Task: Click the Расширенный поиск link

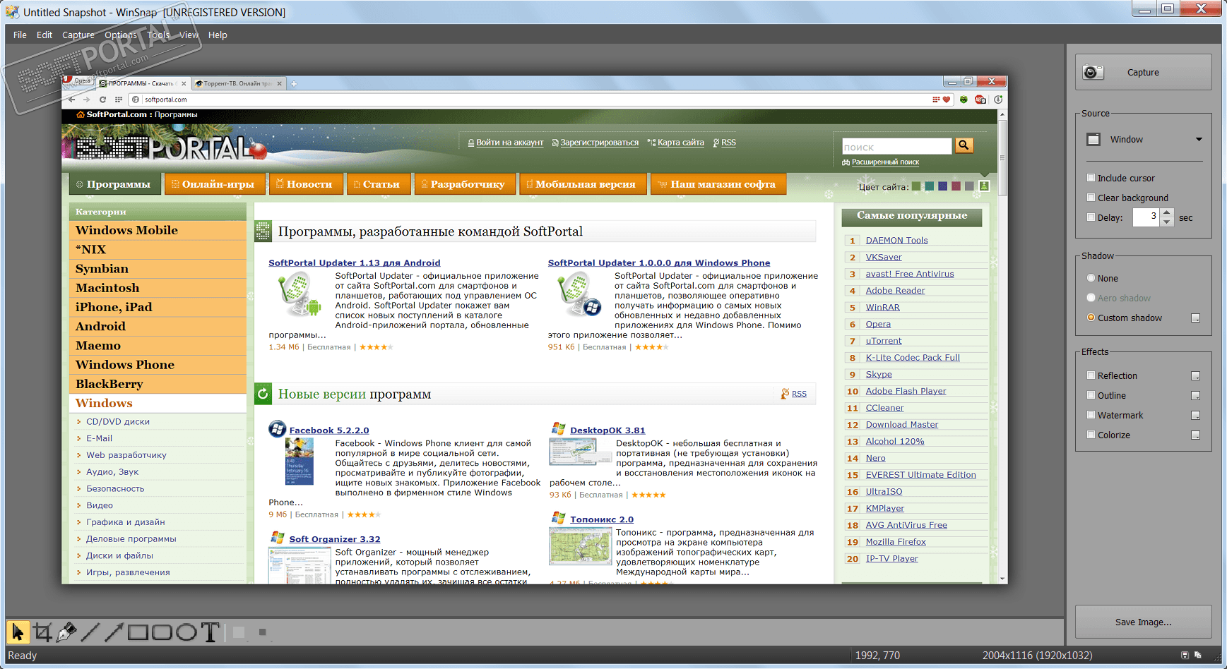Action: click(x=885, y=162)
